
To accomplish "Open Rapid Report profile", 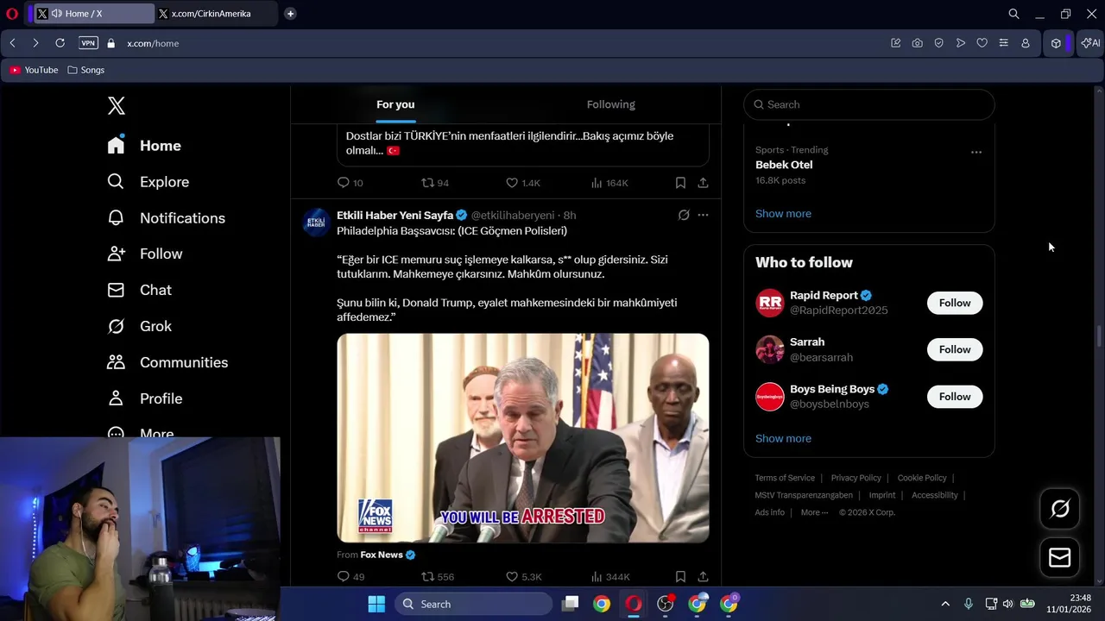I will coord(824,295).
